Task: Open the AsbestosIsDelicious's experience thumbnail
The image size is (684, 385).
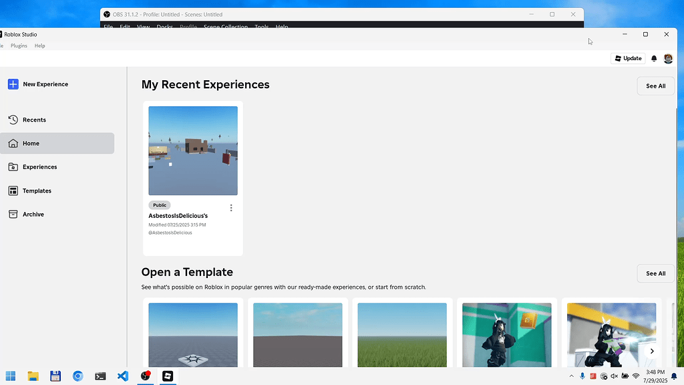Action: point(193,150)
